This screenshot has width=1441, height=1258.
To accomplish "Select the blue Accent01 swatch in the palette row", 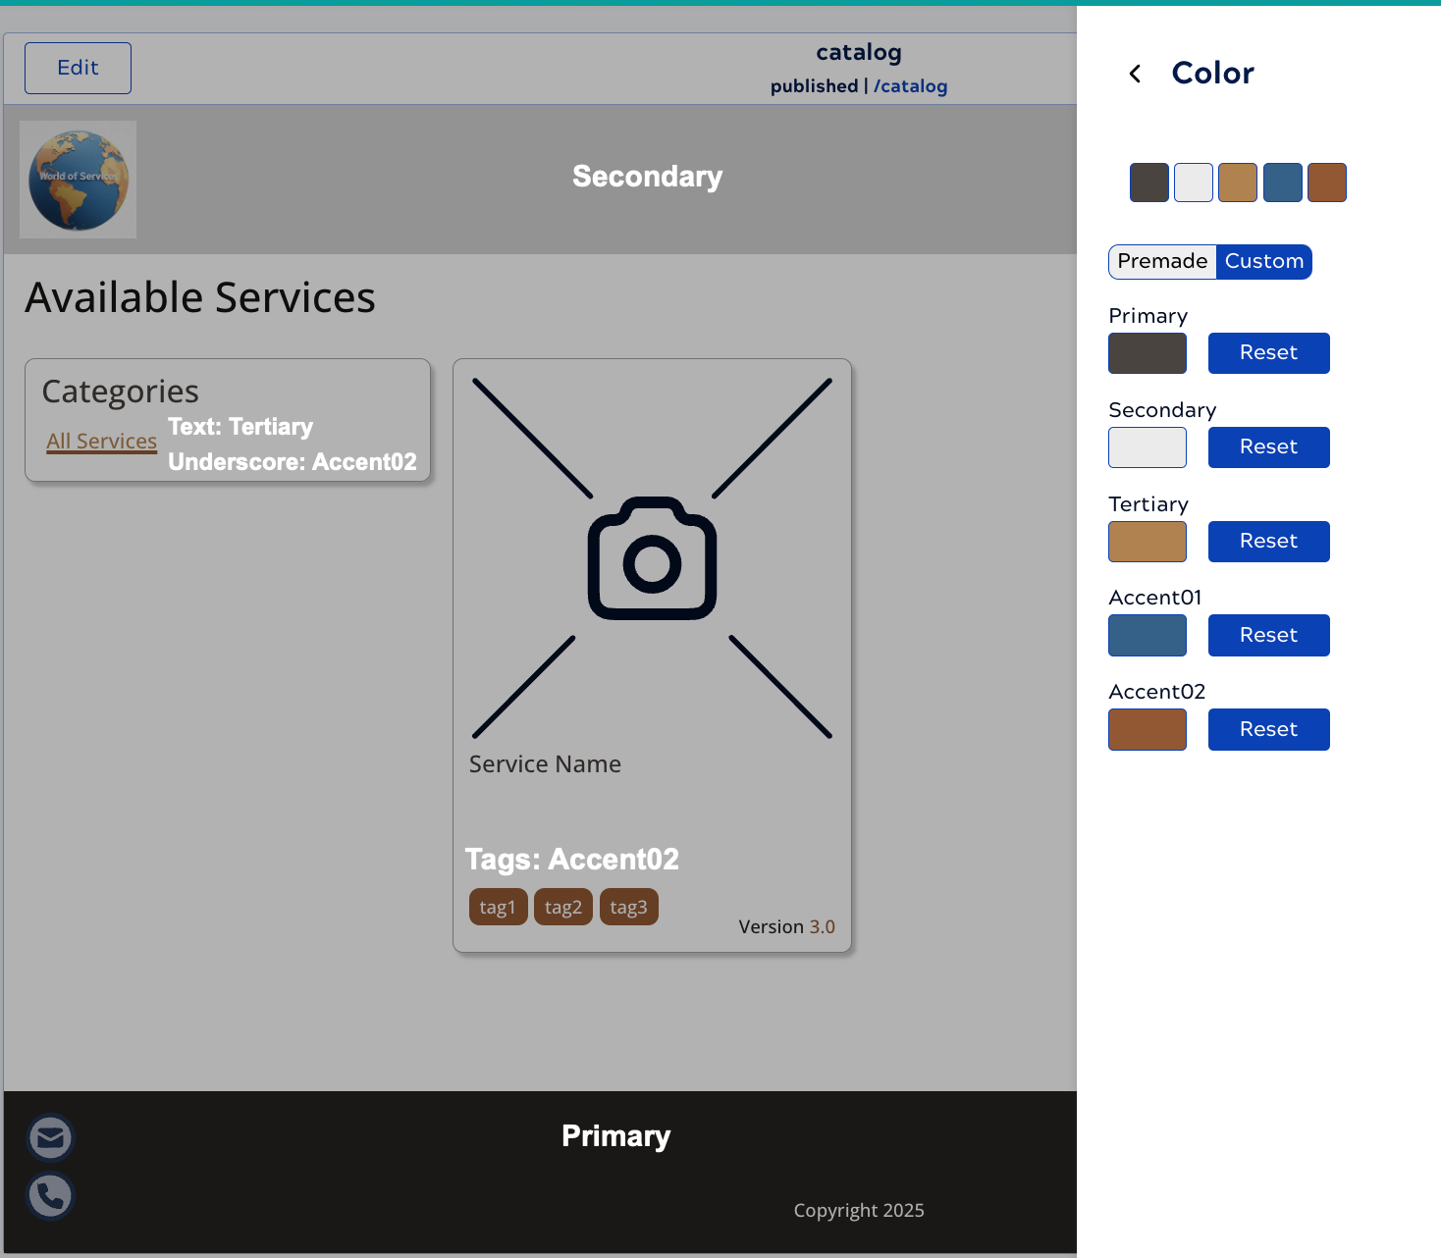I will pyautogui.click(x=1283, y=183).
